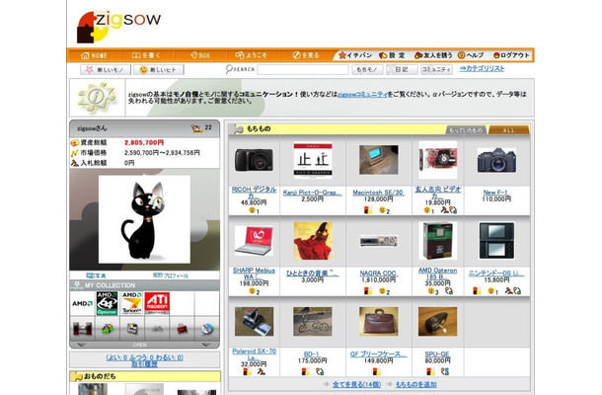Open 設定 settings
Viewport: 602px width, 395px height.
click(x=392, y=55)
